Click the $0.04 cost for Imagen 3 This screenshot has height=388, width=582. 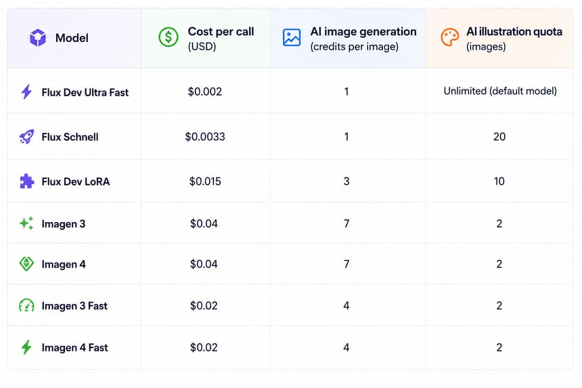coord(204,223)
